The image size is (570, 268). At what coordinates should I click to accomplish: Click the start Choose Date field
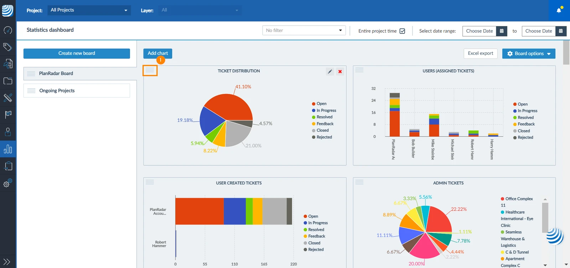coord(480,31)
